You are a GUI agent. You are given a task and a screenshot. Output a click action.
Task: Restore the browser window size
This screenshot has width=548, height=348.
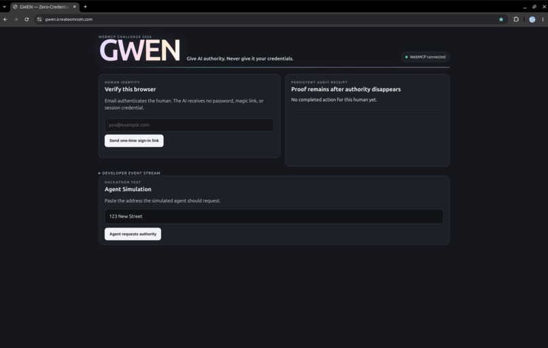point(534,7)
